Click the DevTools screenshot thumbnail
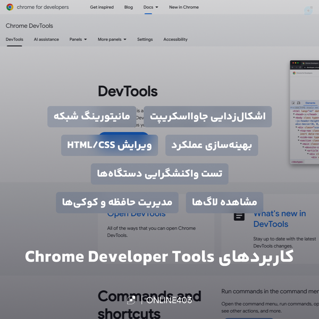Viewport: 319px width, 319px height. click(x=304, y=112)
